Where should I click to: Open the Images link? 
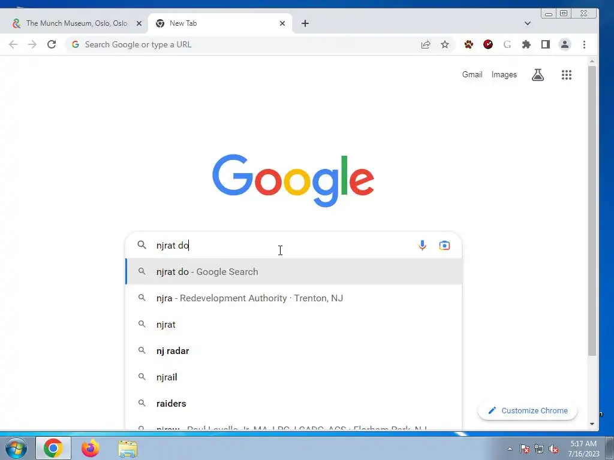(504, 75)
